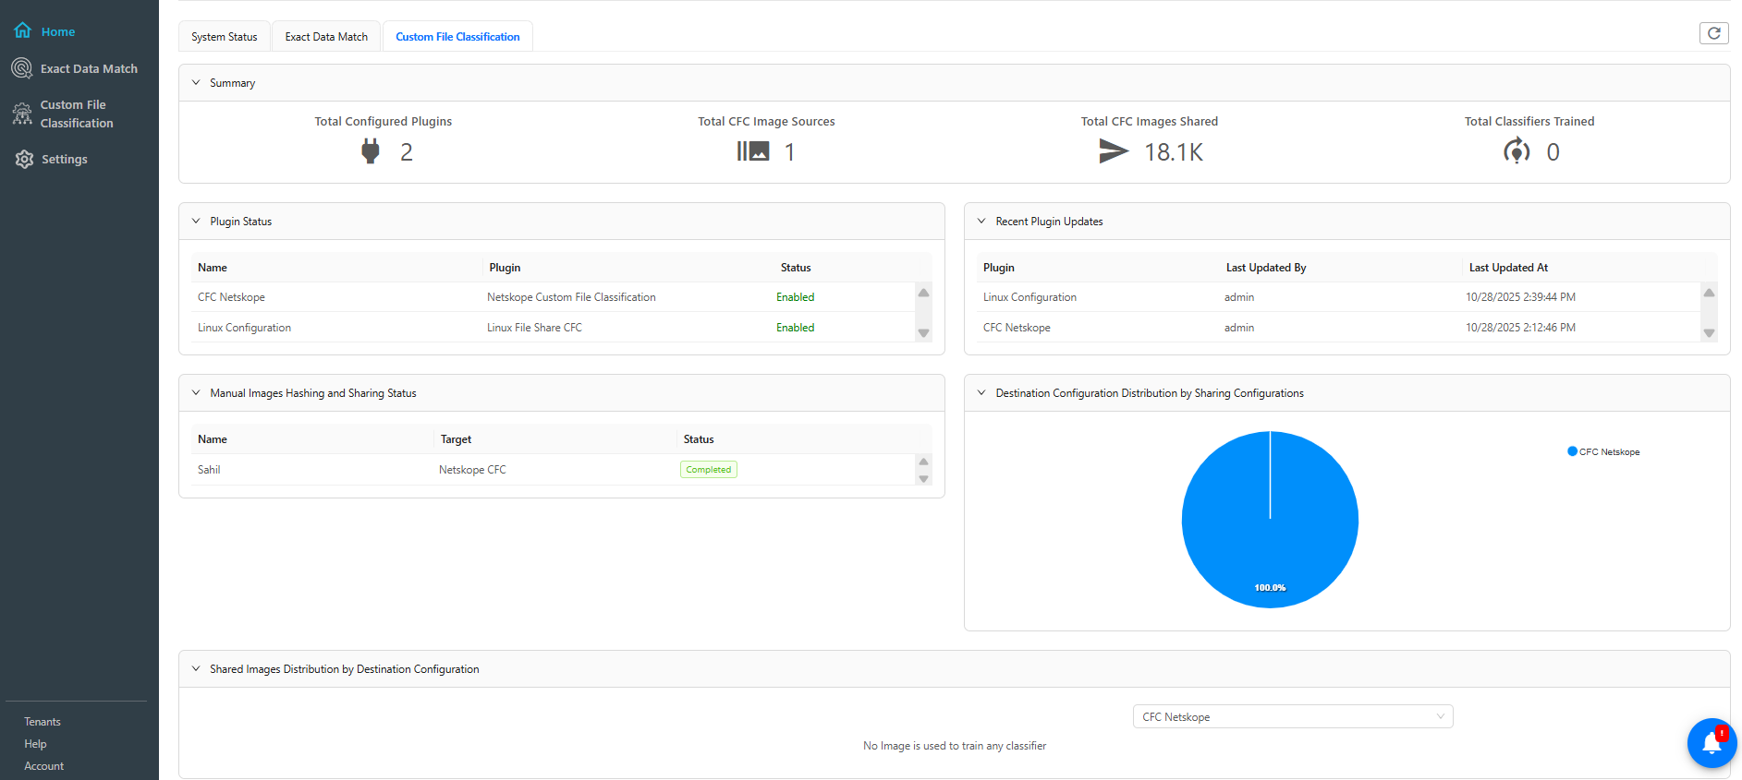Open the Account link
1742x780 pixels.
point(44,766)
